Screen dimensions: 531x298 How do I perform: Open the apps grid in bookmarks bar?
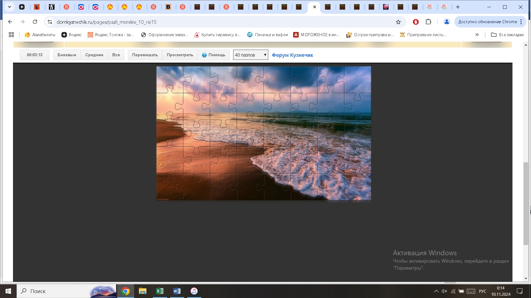pos(11,35)
